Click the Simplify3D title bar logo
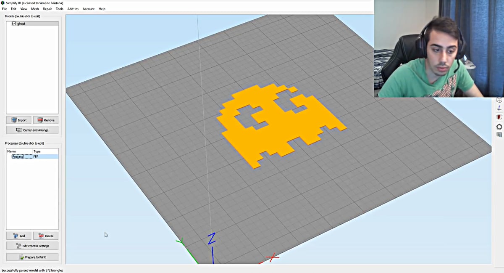The width and height of the screenshot is (504, 273). click(x=3, y=3)
